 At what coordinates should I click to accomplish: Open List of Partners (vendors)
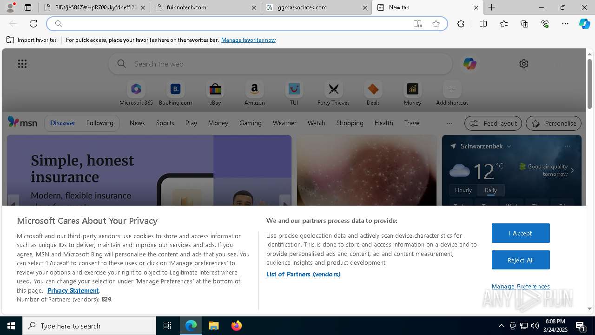(304, 274)
